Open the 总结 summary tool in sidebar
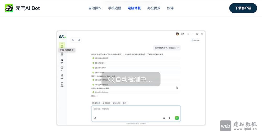 [x=62, y=85]
